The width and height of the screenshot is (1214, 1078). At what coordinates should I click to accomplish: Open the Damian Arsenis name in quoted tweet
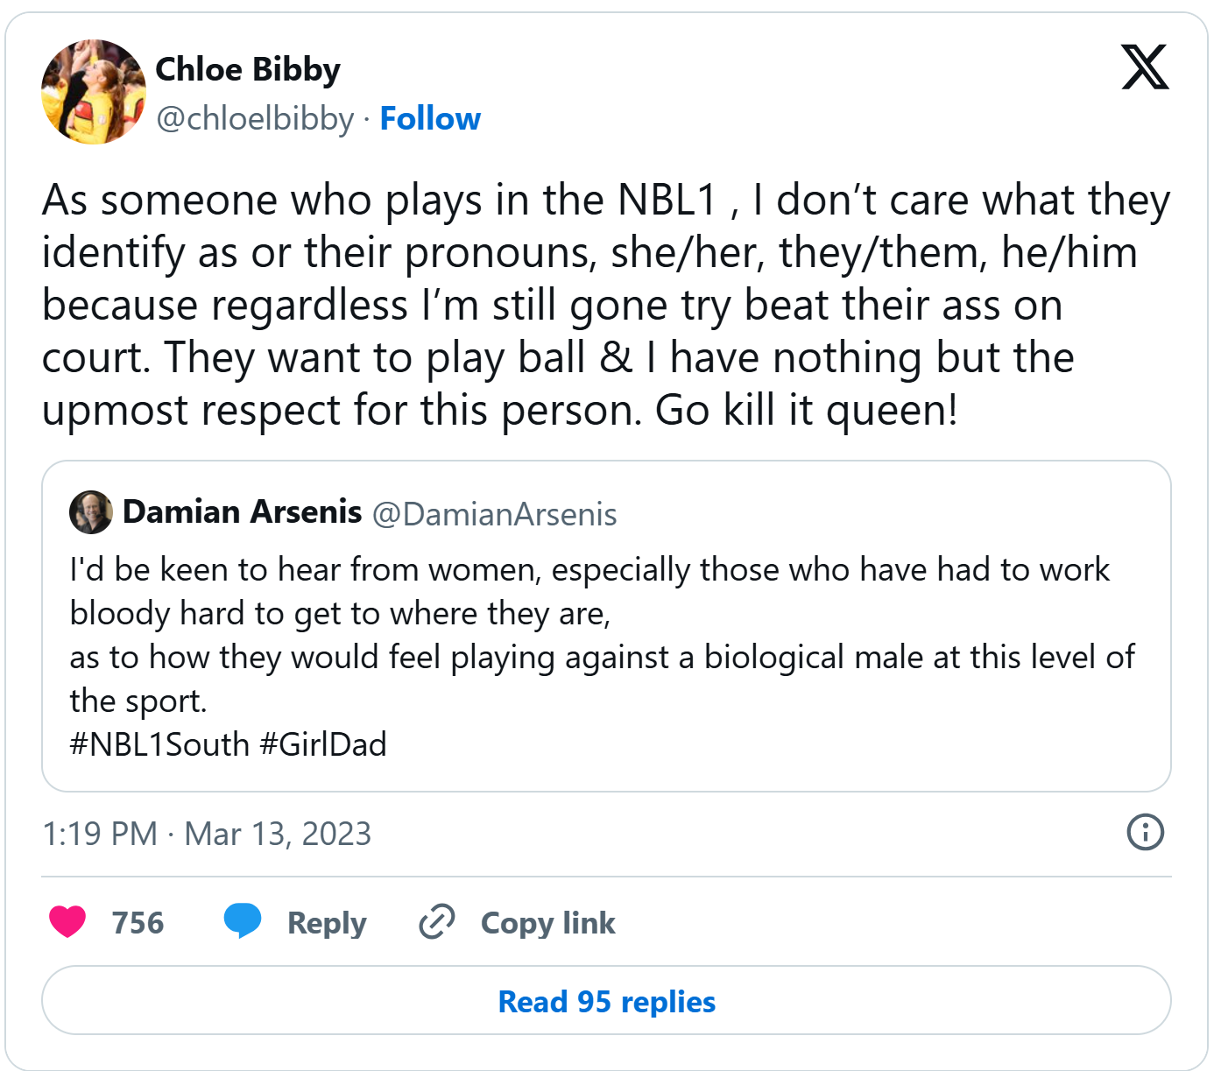pyautogui.click(x=242, y=511)
